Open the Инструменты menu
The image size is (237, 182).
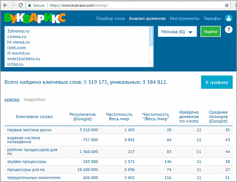point(184,18)
